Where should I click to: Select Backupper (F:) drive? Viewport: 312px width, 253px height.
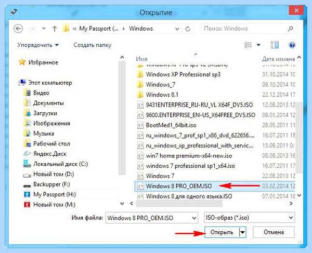tap(51, 184)
